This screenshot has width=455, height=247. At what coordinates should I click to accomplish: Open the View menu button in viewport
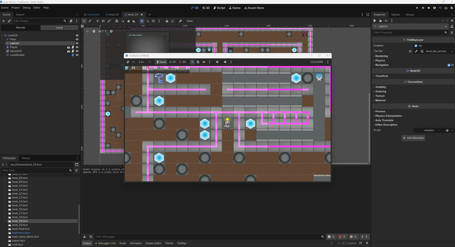(190, 21)
